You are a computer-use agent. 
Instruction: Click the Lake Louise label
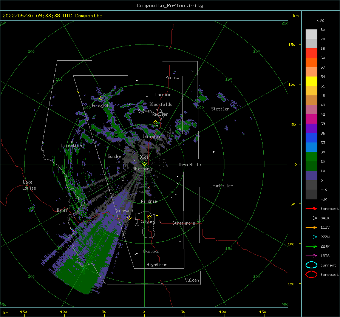[29, 185]
